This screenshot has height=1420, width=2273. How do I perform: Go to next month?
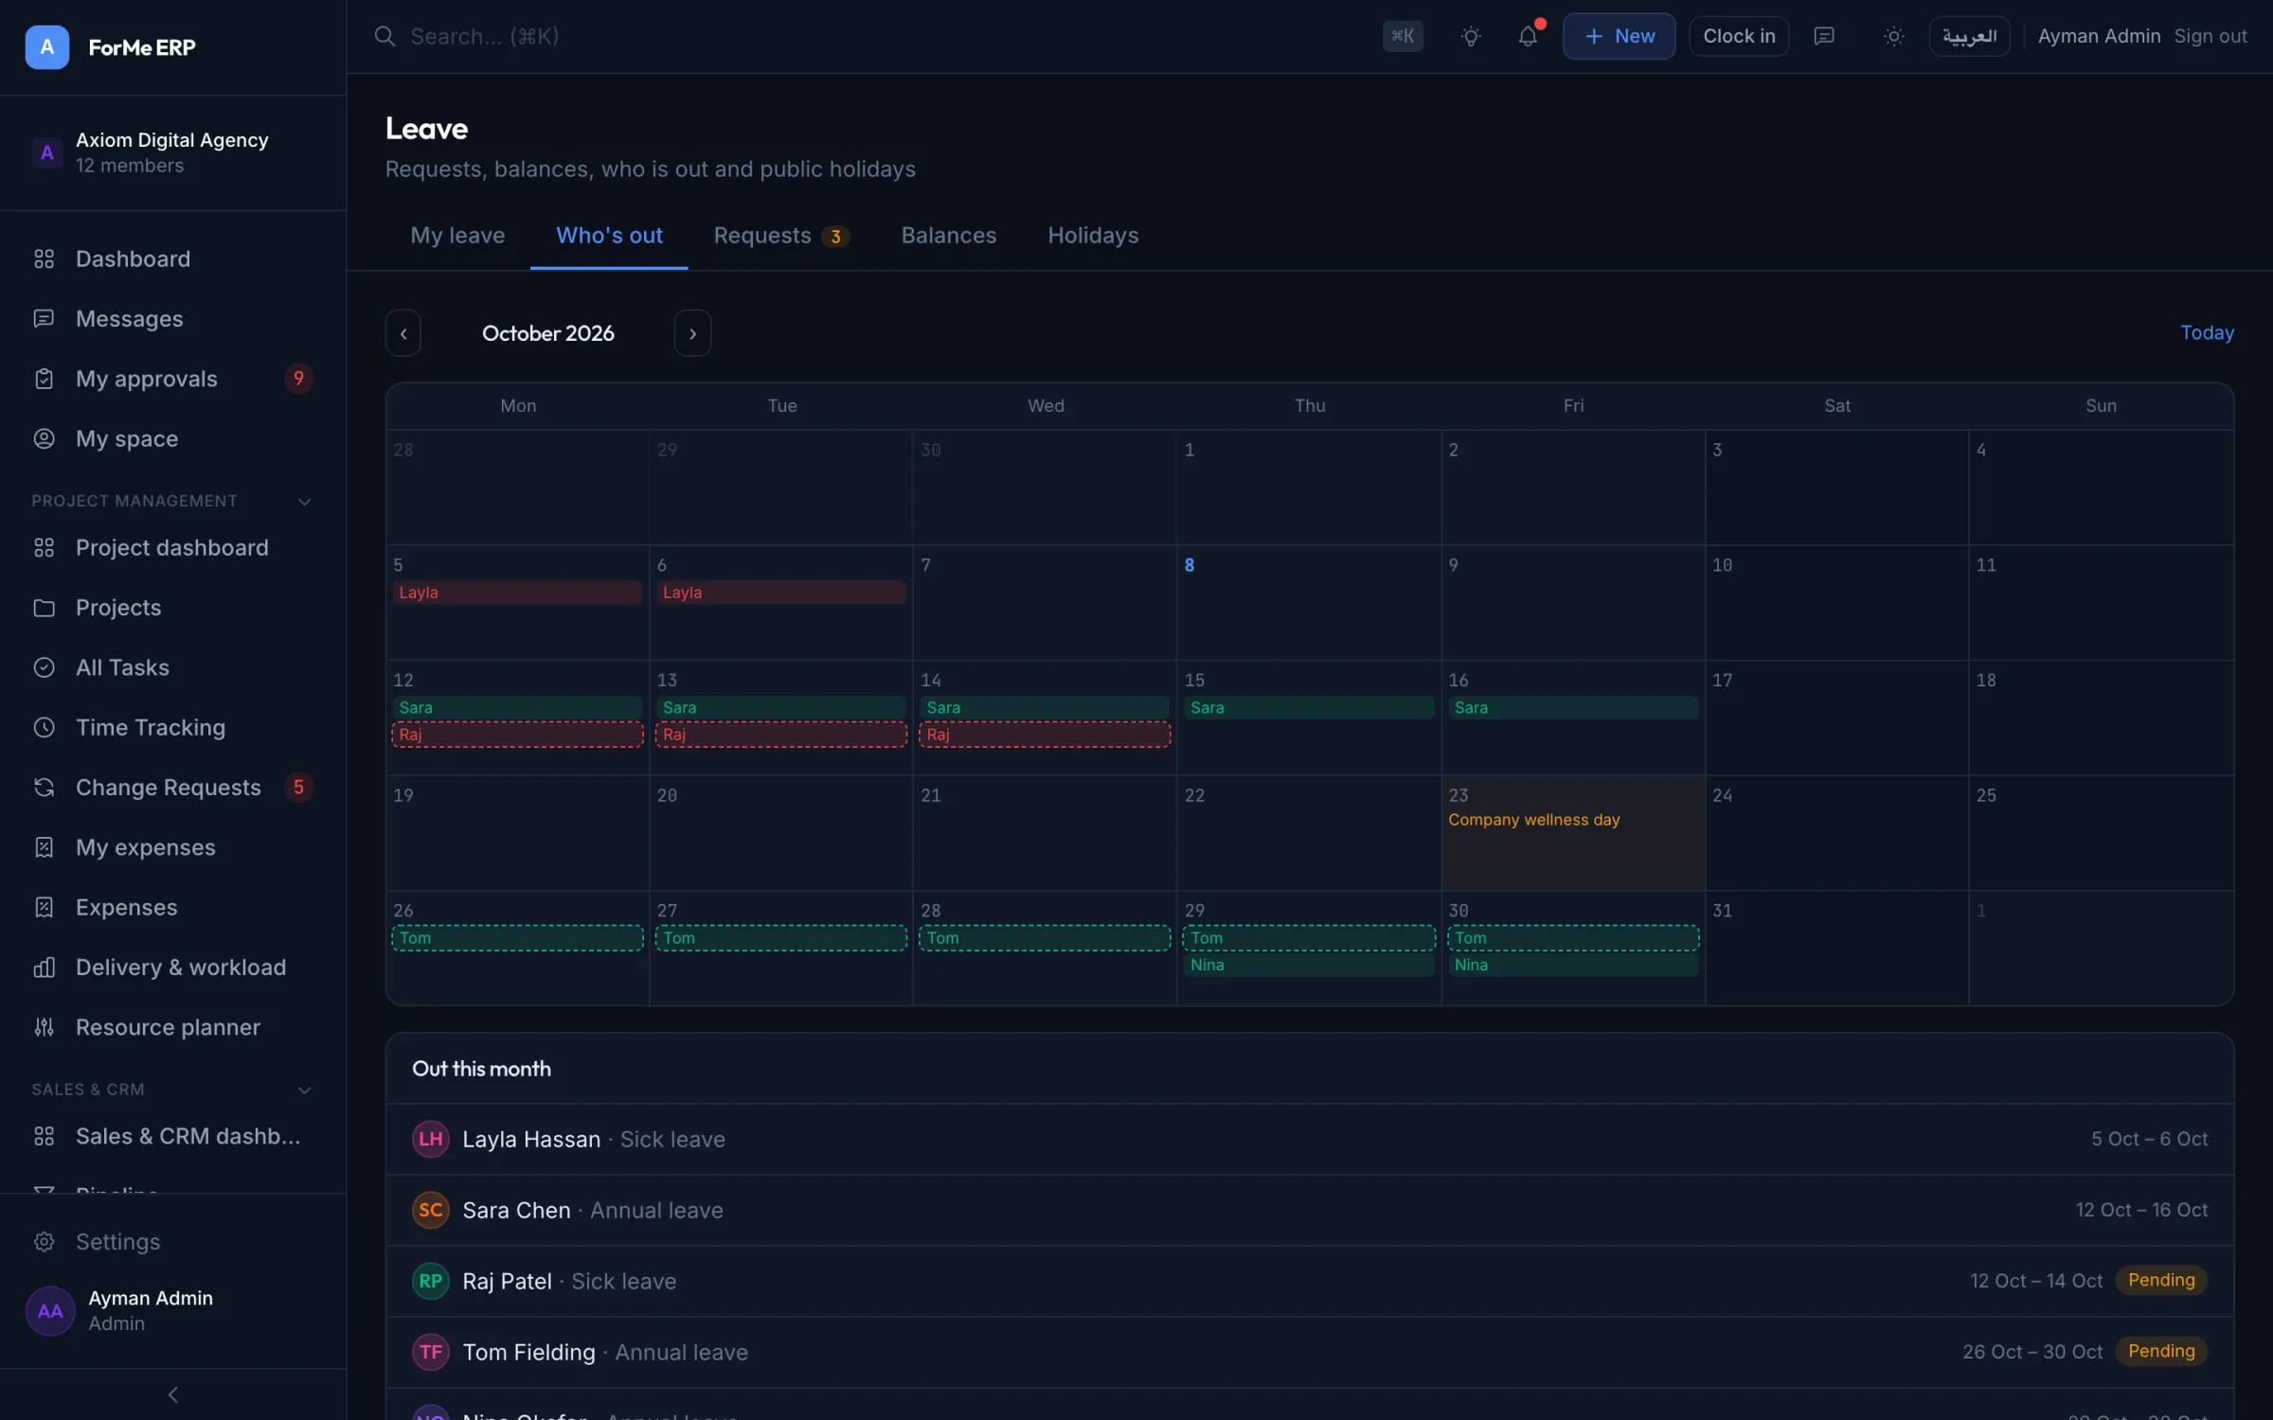[692, 333]
